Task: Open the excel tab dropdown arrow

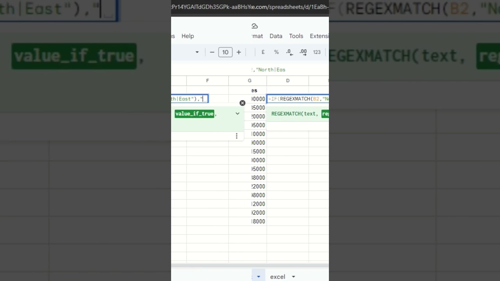Action: tap(293, 277)
